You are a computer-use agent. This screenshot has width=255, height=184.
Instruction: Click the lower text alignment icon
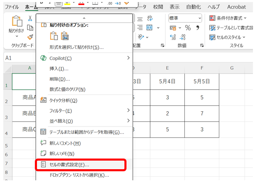coord(140,28)
